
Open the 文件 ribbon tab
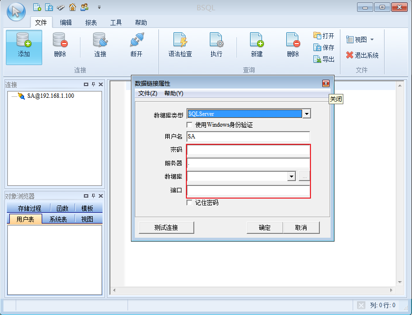coord(41,22)
